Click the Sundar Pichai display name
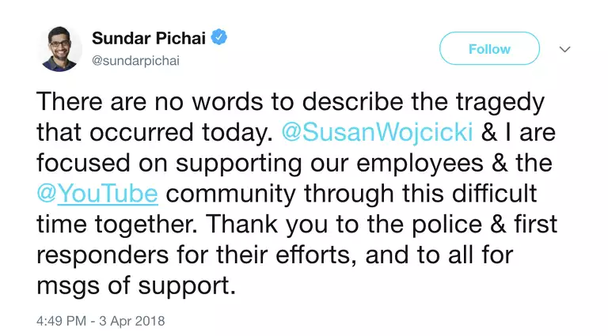 [x=149, y=38]
